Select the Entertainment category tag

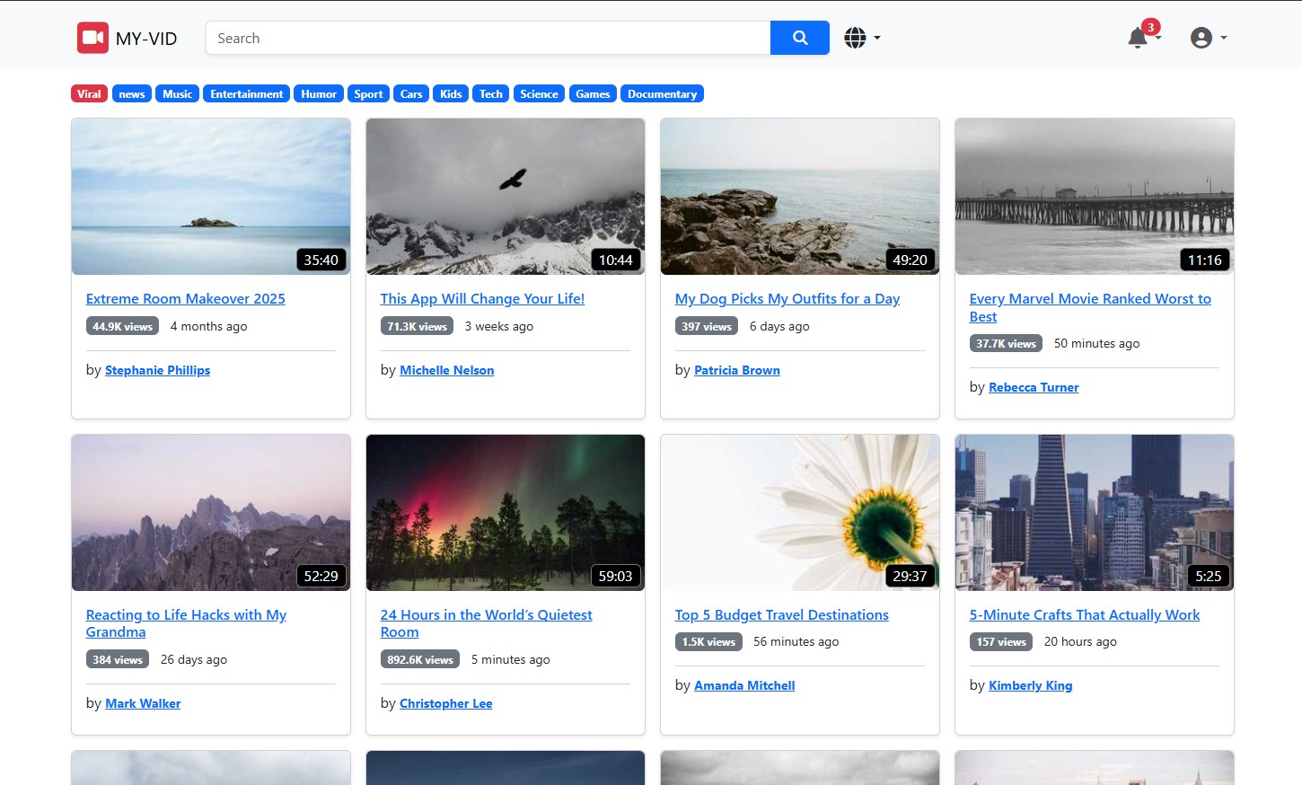click(x=246, y=93)
